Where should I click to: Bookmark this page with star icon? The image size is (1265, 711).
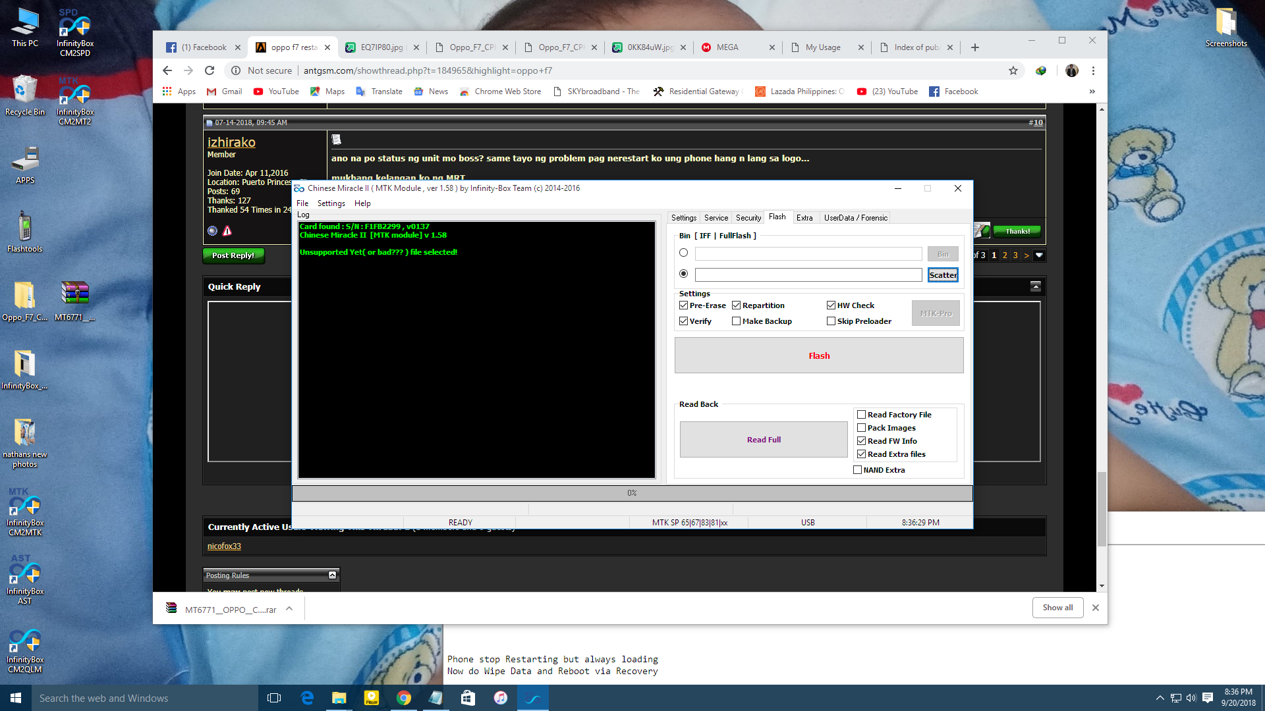pyautogui.click(x=1013, y=70)
